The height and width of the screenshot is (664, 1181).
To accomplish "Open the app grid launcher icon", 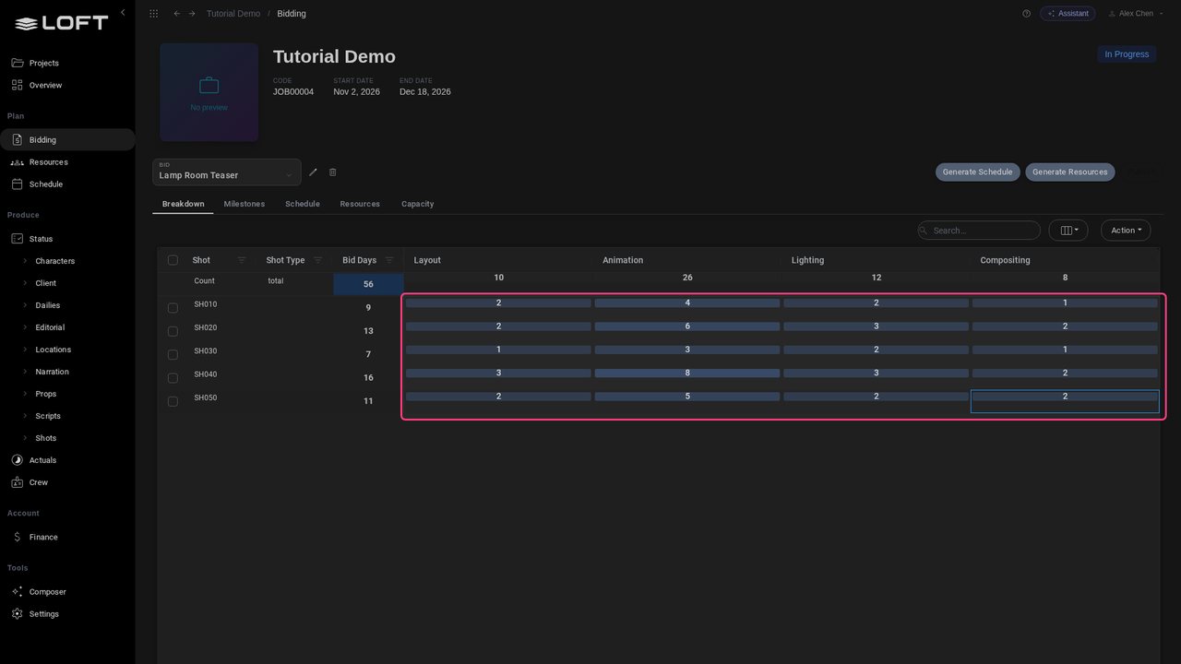I will tap(153, 14).
